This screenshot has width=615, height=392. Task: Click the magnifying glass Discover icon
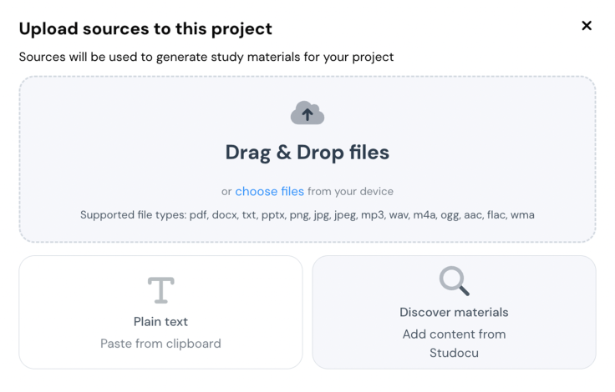[x=454, y=281]
